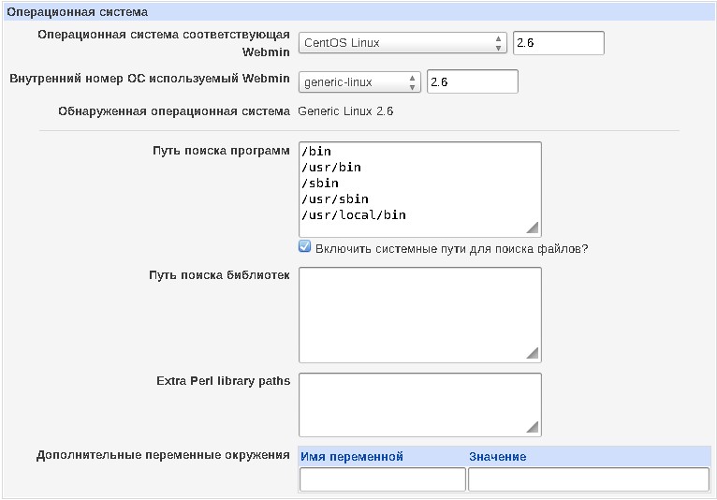
Task: Click the "Значение" empty input field
Action: [588, 479]
